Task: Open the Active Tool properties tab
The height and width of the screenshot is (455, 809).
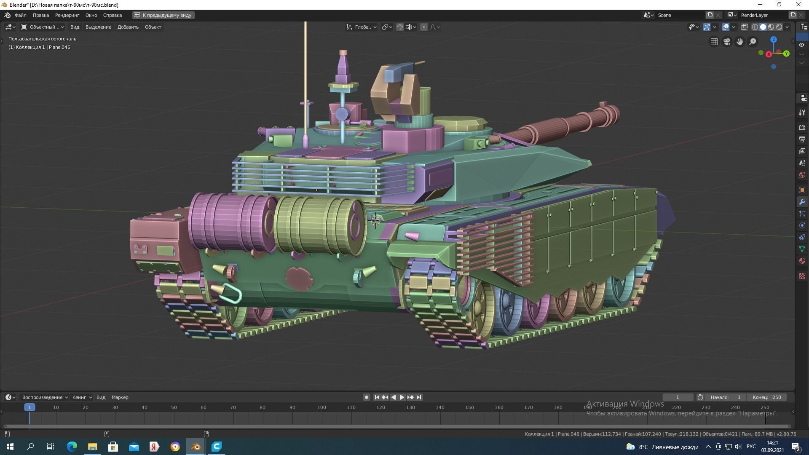Action: tap(802, 112)
